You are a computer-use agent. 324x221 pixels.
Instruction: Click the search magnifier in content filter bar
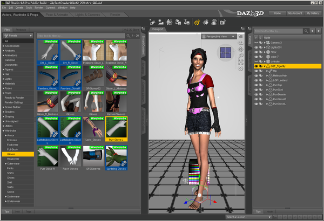click(x=129, y=36)
